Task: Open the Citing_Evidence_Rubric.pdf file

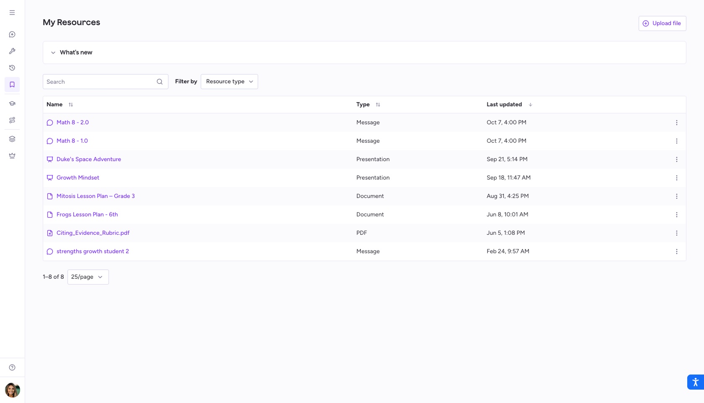Action: pos(93,233)
